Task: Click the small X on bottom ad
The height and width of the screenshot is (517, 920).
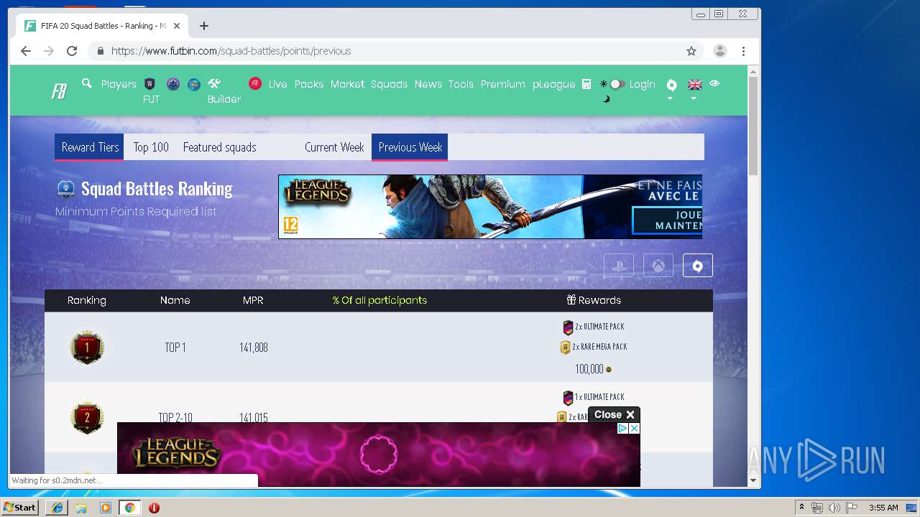Action: (634, 428)
